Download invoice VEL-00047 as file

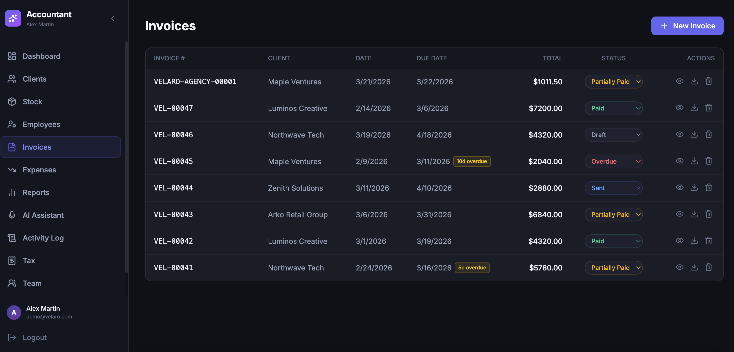click(694, 108)
